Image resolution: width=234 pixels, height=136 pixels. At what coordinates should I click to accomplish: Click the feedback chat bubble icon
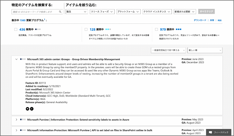click(x=210, y=132)
